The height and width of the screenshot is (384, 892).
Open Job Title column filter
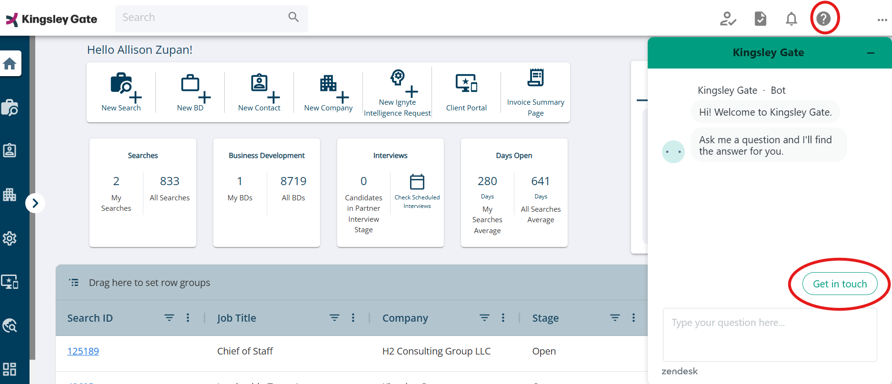[x=335, y=317]
